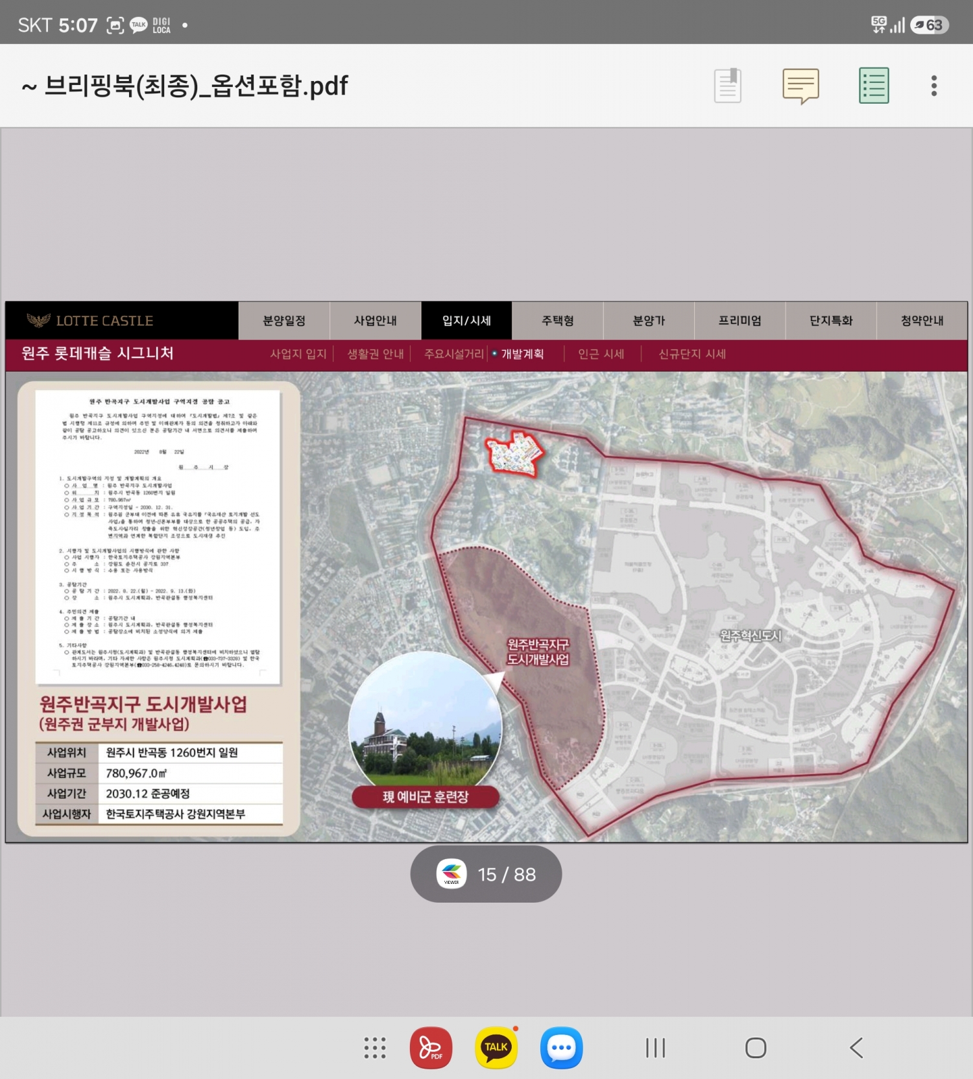Open the bookmark page icon in toolbar
973x1079 pixels.
tap(728, 86)
